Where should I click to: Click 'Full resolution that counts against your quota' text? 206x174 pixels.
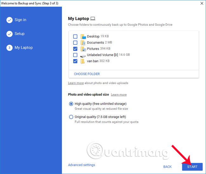click(x=106, y=122)
